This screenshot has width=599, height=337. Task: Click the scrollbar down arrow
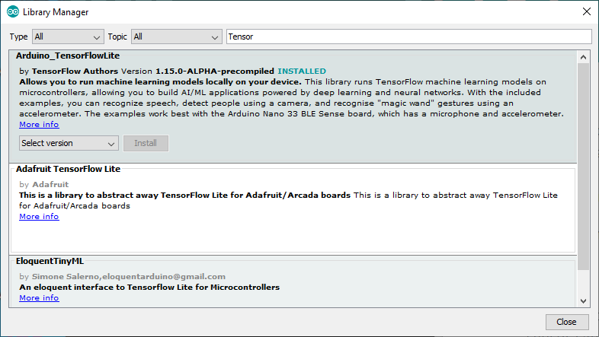pyautogui.click(x=583, y=300)
